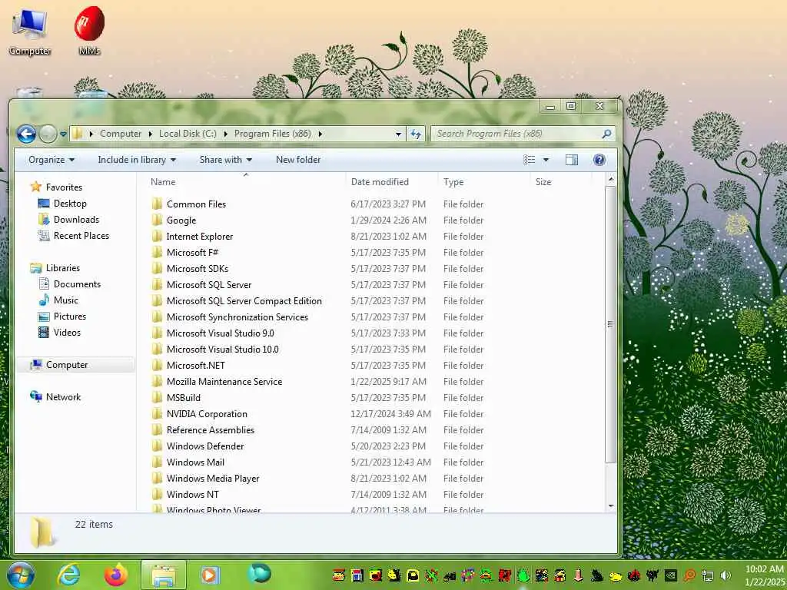Expand arrow after Local Disk (C:) breadcrumb
787x590 pixels.
[225, 134]
